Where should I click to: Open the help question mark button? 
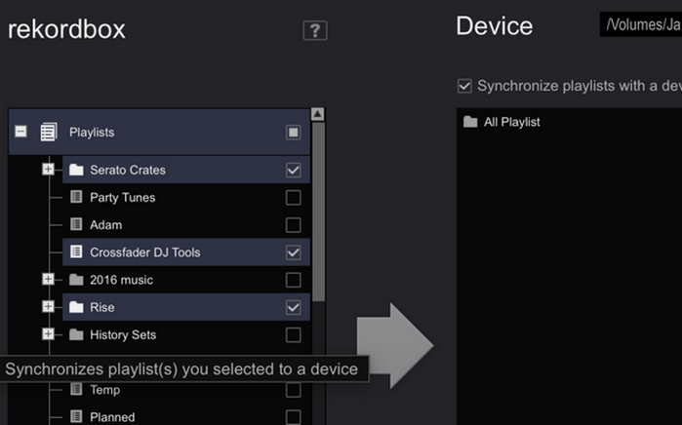[315, 30]
